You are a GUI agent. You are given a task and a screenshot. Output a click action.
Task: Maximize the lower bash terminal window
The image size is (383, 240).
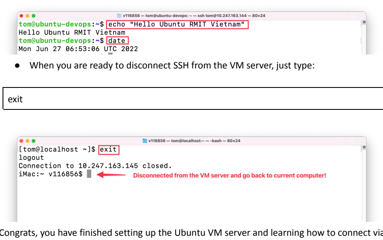point(34,141)
